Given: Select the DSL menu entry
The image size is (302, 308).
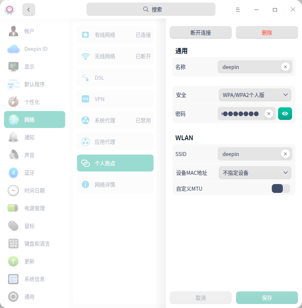Looking at the screenshot, I should point(115,77).
